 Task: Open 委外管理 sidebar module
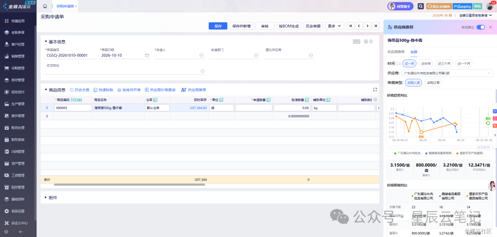pos(18,116)
